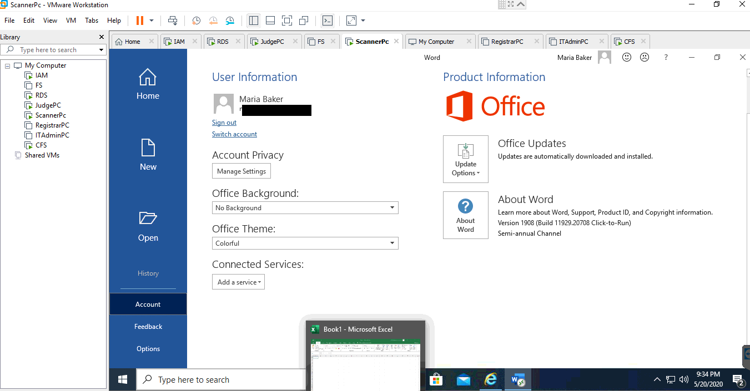Switch to Unity mode

[304, 21]
